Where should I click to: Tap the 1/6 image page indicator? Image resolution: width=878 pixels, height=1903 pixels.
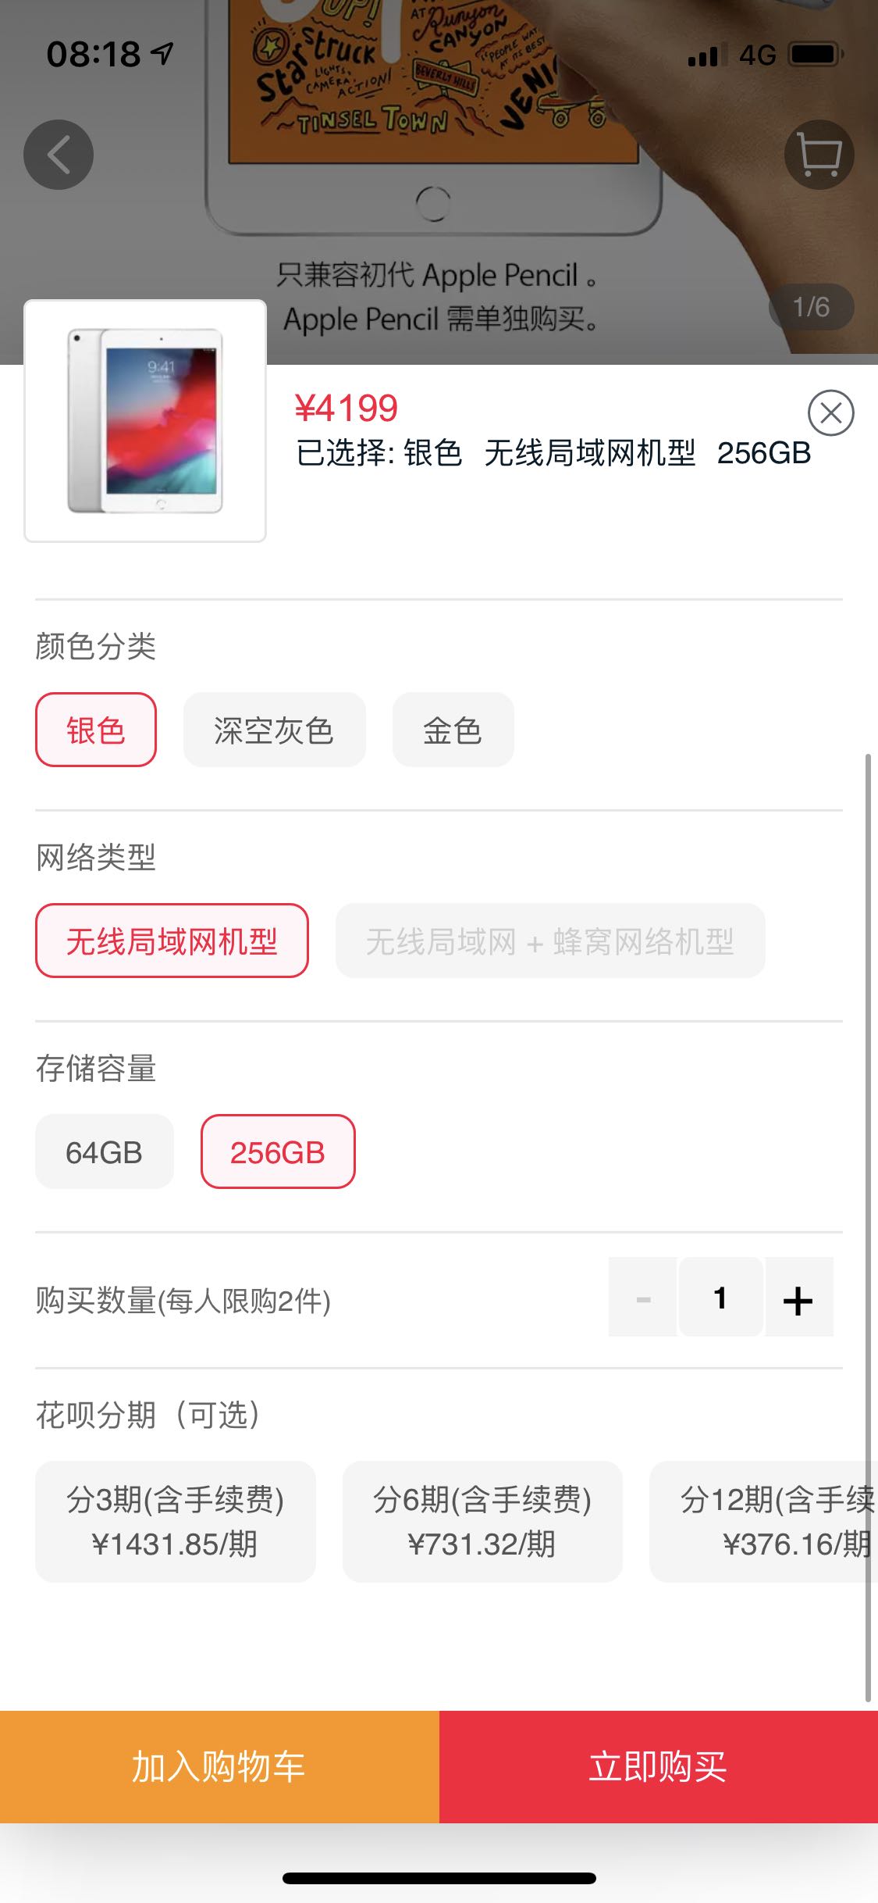(x=811, y=307)
